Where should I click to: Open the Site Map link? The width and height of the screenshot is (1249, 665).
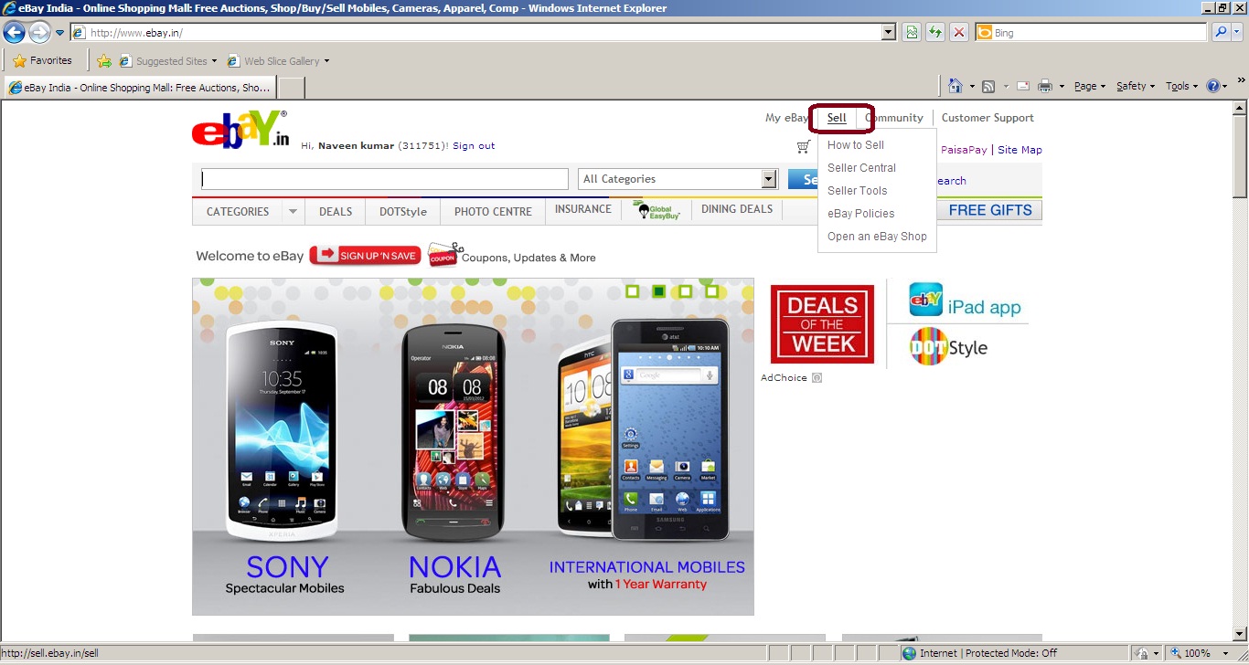(1019, 150)
